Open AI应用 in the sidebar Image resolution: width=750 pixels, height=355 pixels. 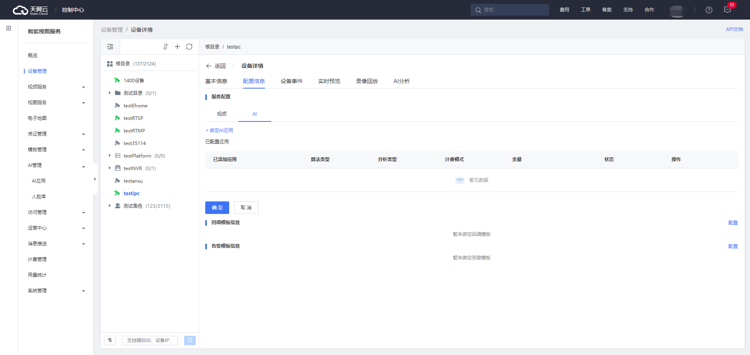tap(39, 181)
